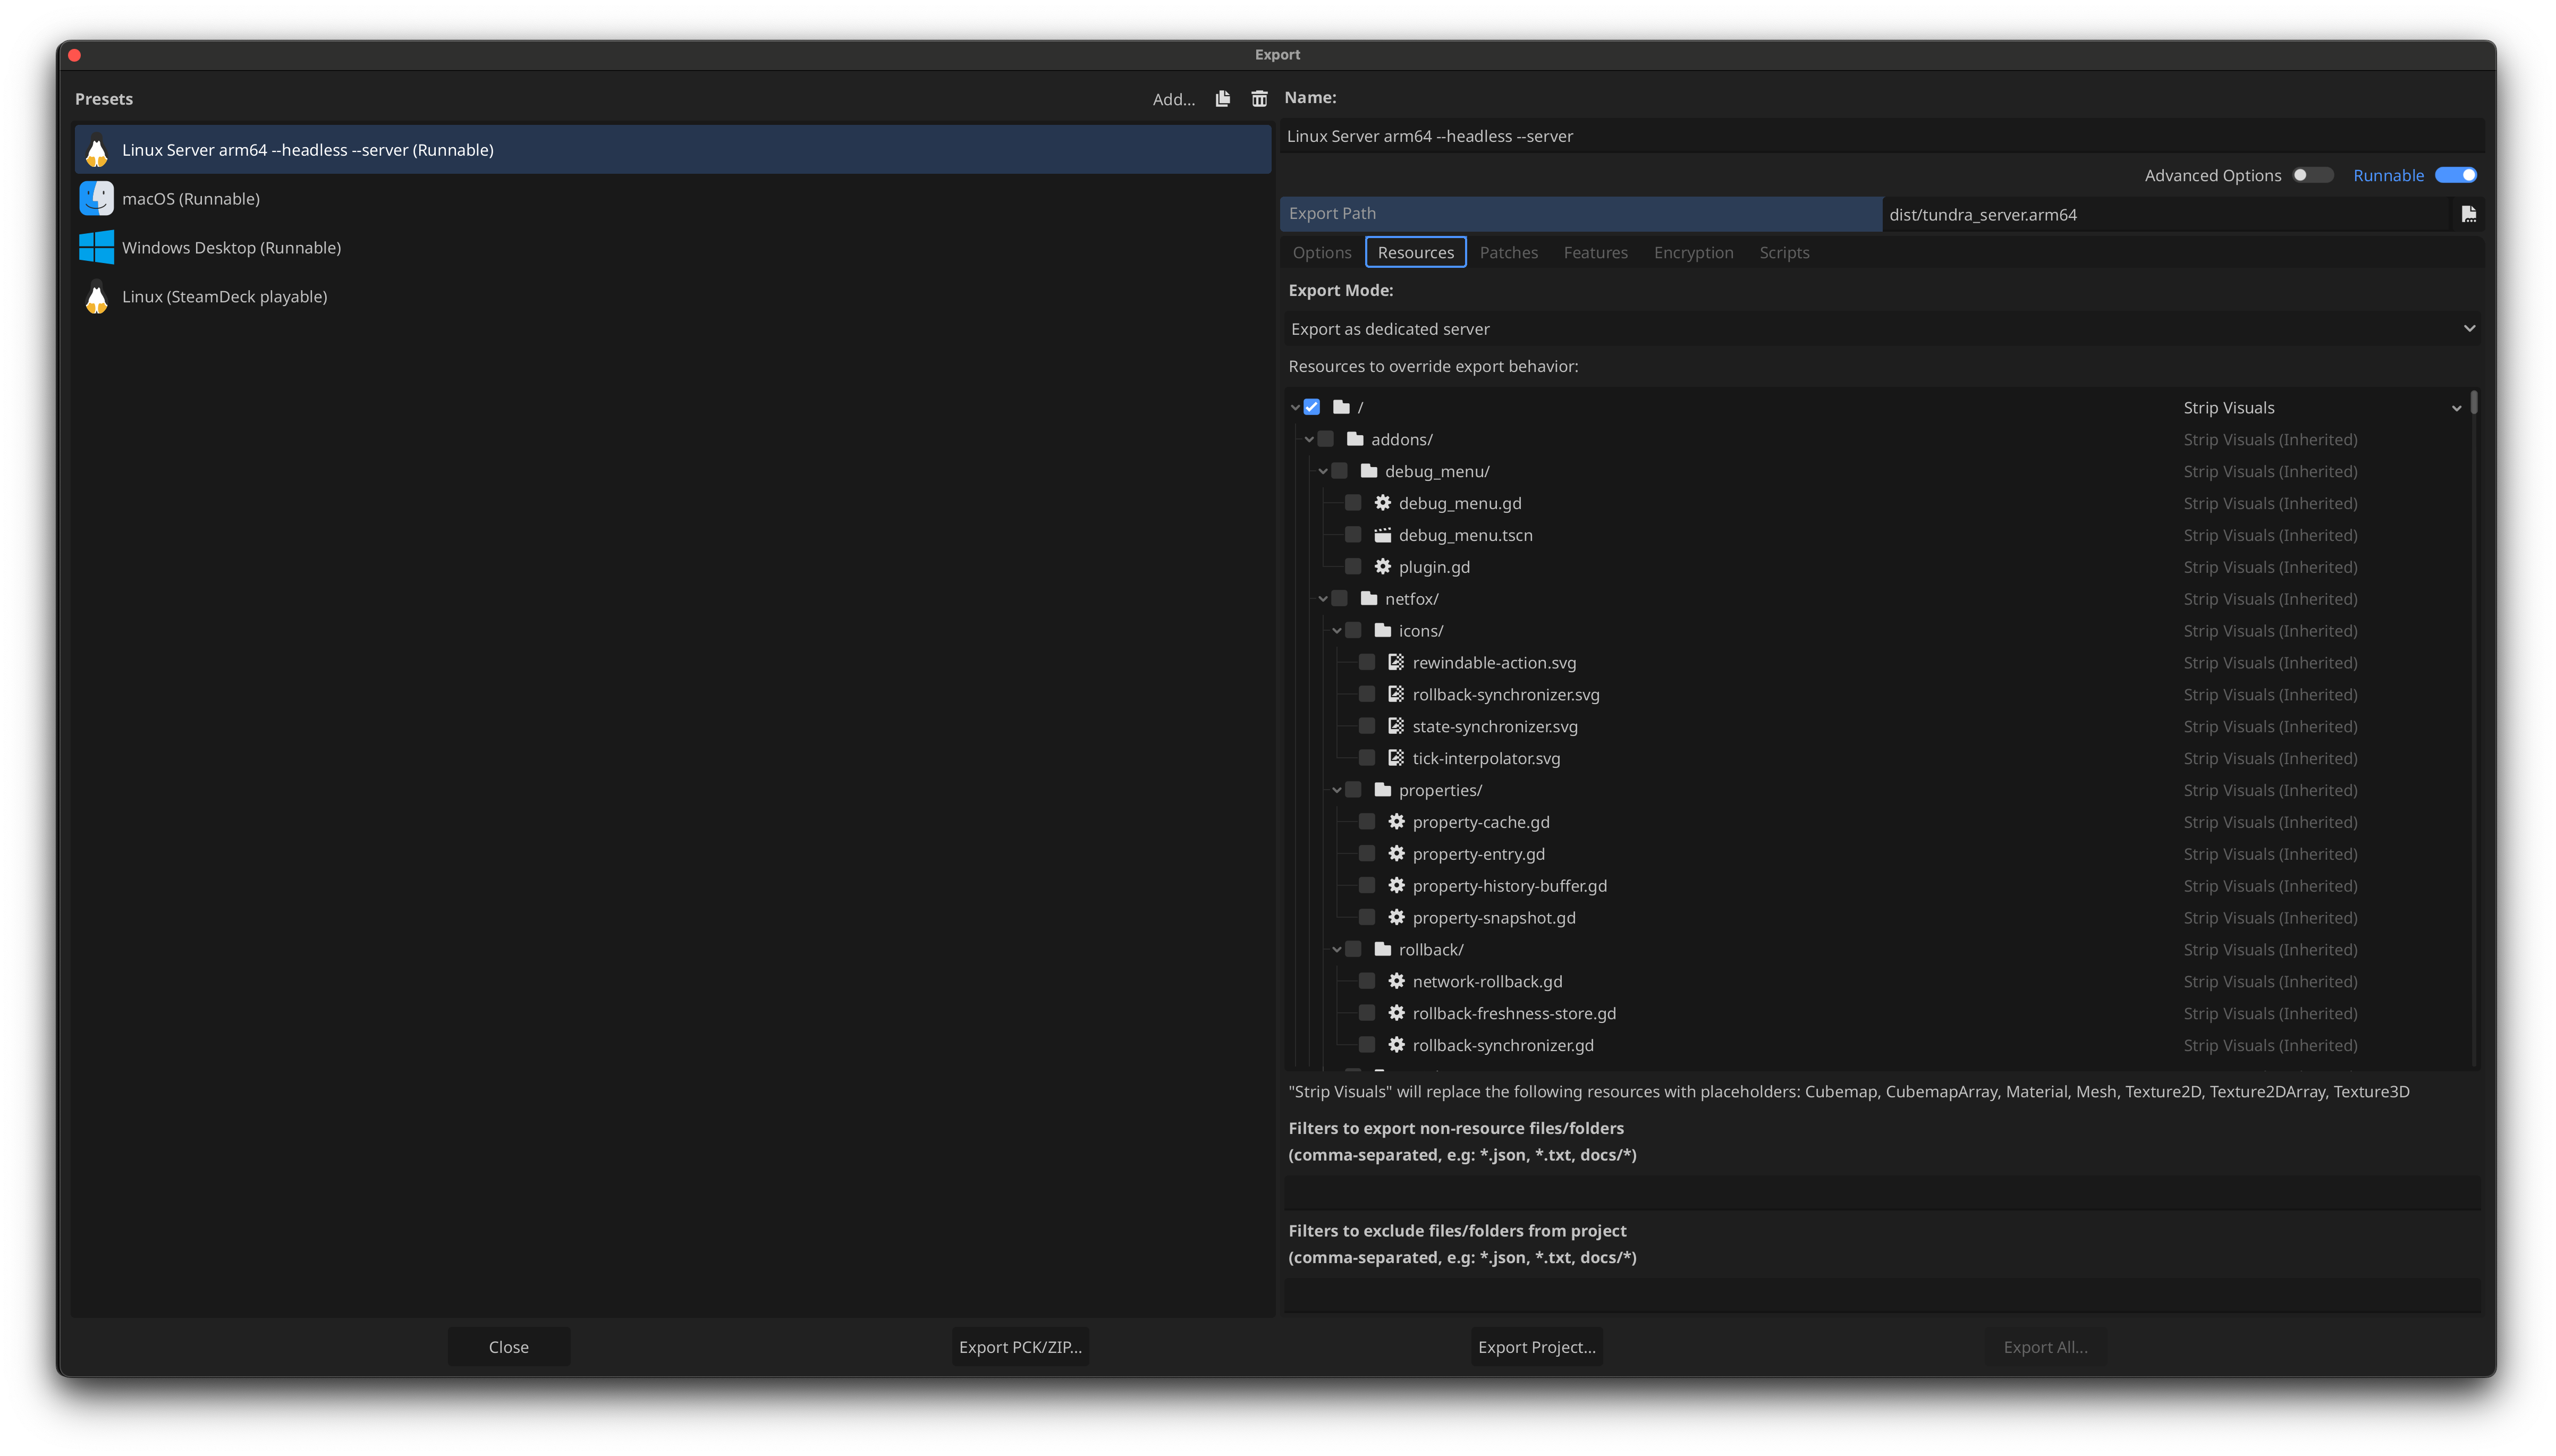The image size is (2556, 1456).
Task: Select the Resources tab
Action: pos(1415,253)
